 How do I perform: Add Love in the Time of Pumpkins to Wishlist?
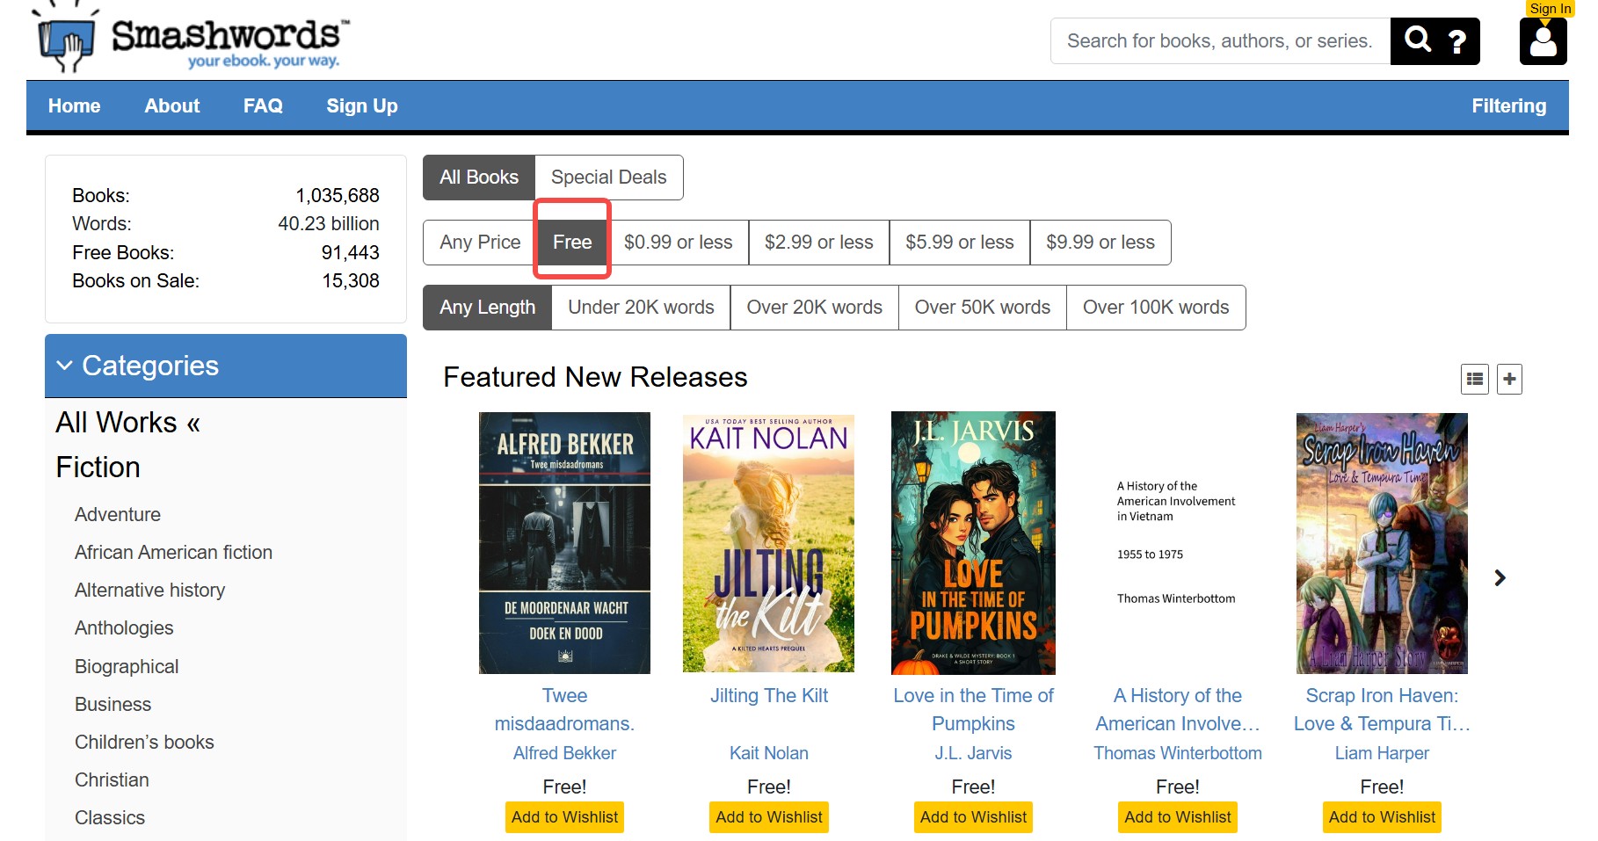(972, 816)
